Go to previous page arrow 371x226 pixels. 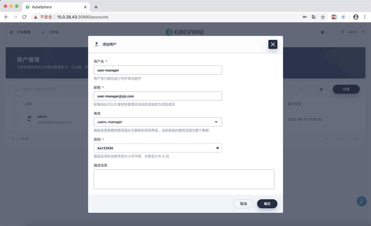tap(328, 139)
